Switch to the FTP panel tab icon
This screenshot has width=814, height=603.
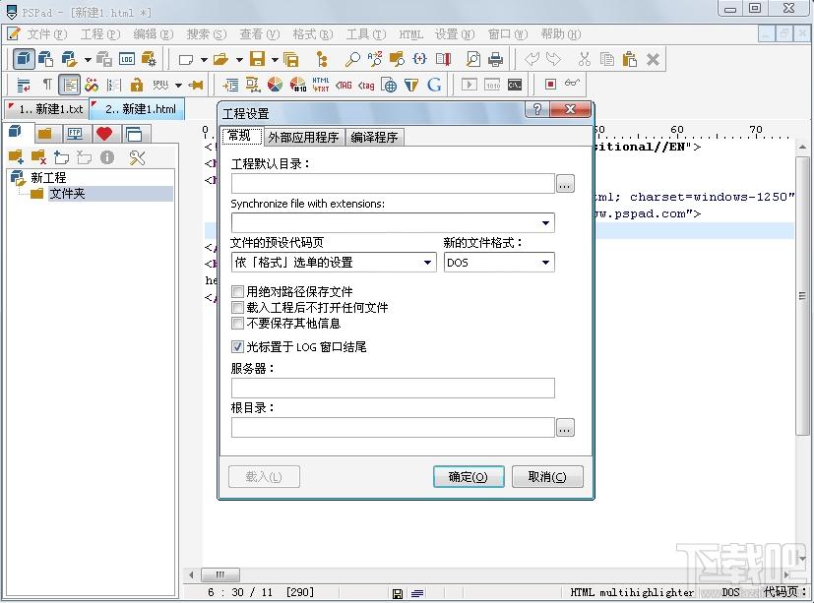pos(75,134)
